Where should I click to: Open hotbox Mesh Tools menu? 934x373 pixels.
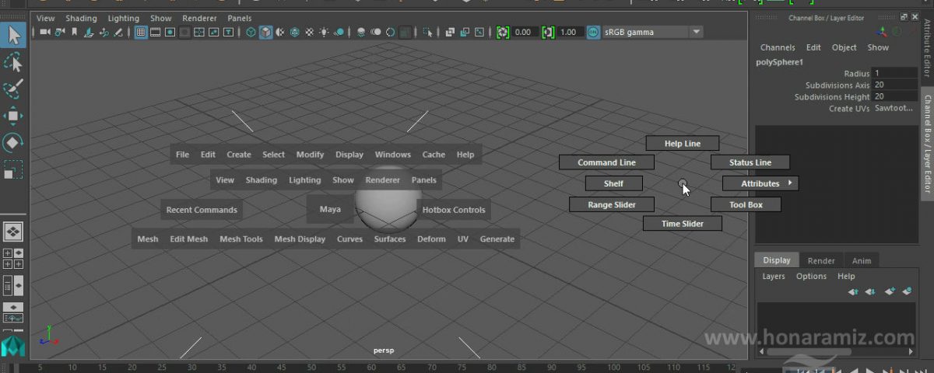click(x=241, y=239)
